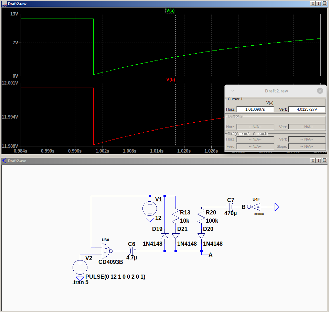Minimize the Draft2.raw waveform window
The image size is (329, 312).
pyautogui.click(x=312, y=3)
